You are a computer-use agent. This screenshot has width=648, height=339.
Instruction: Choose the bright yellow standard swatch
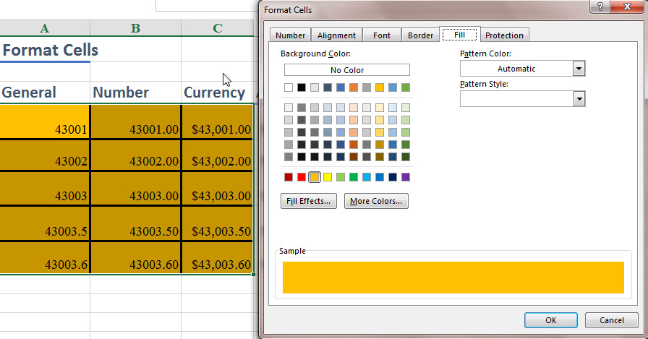pyautogui.click(x=328, y=177)
